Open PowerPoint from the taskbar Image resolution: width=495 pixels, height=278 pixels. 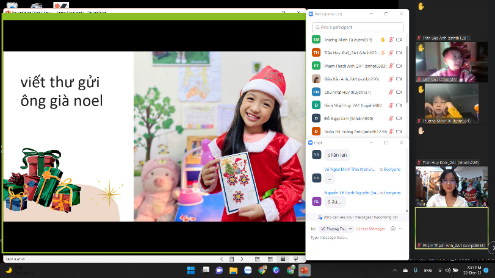click(305, 270)
